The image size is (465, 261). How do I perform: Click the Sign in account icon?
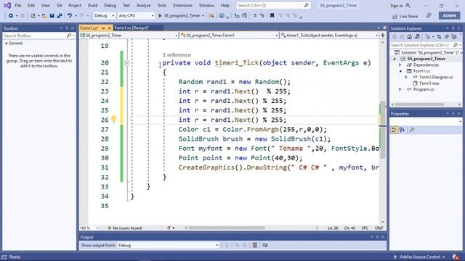point(408,5)
